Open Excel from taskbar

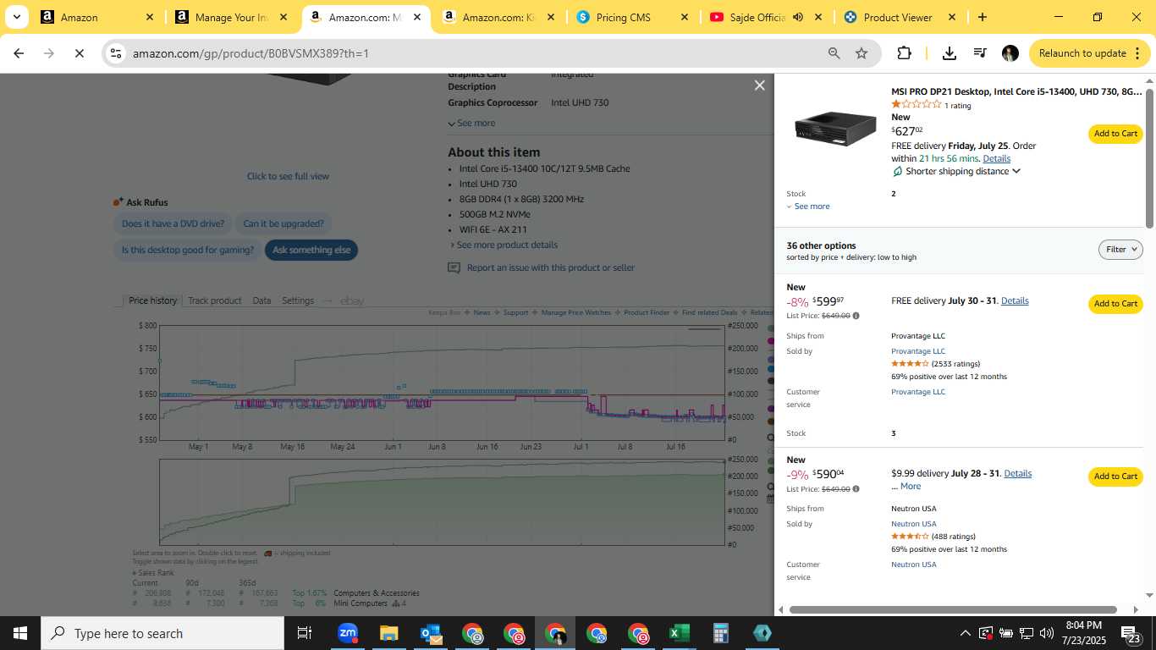[679, 633]
